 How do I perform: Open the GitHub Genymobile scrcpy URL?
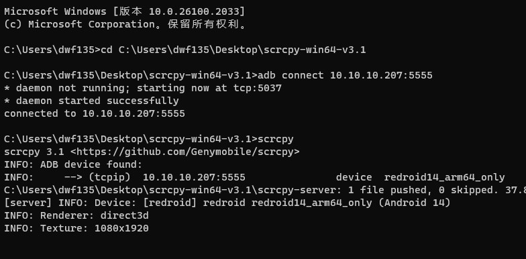tap(185, 152)
